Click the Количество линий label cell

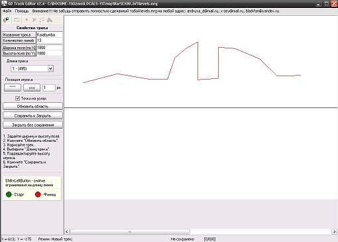pos(19,40)
